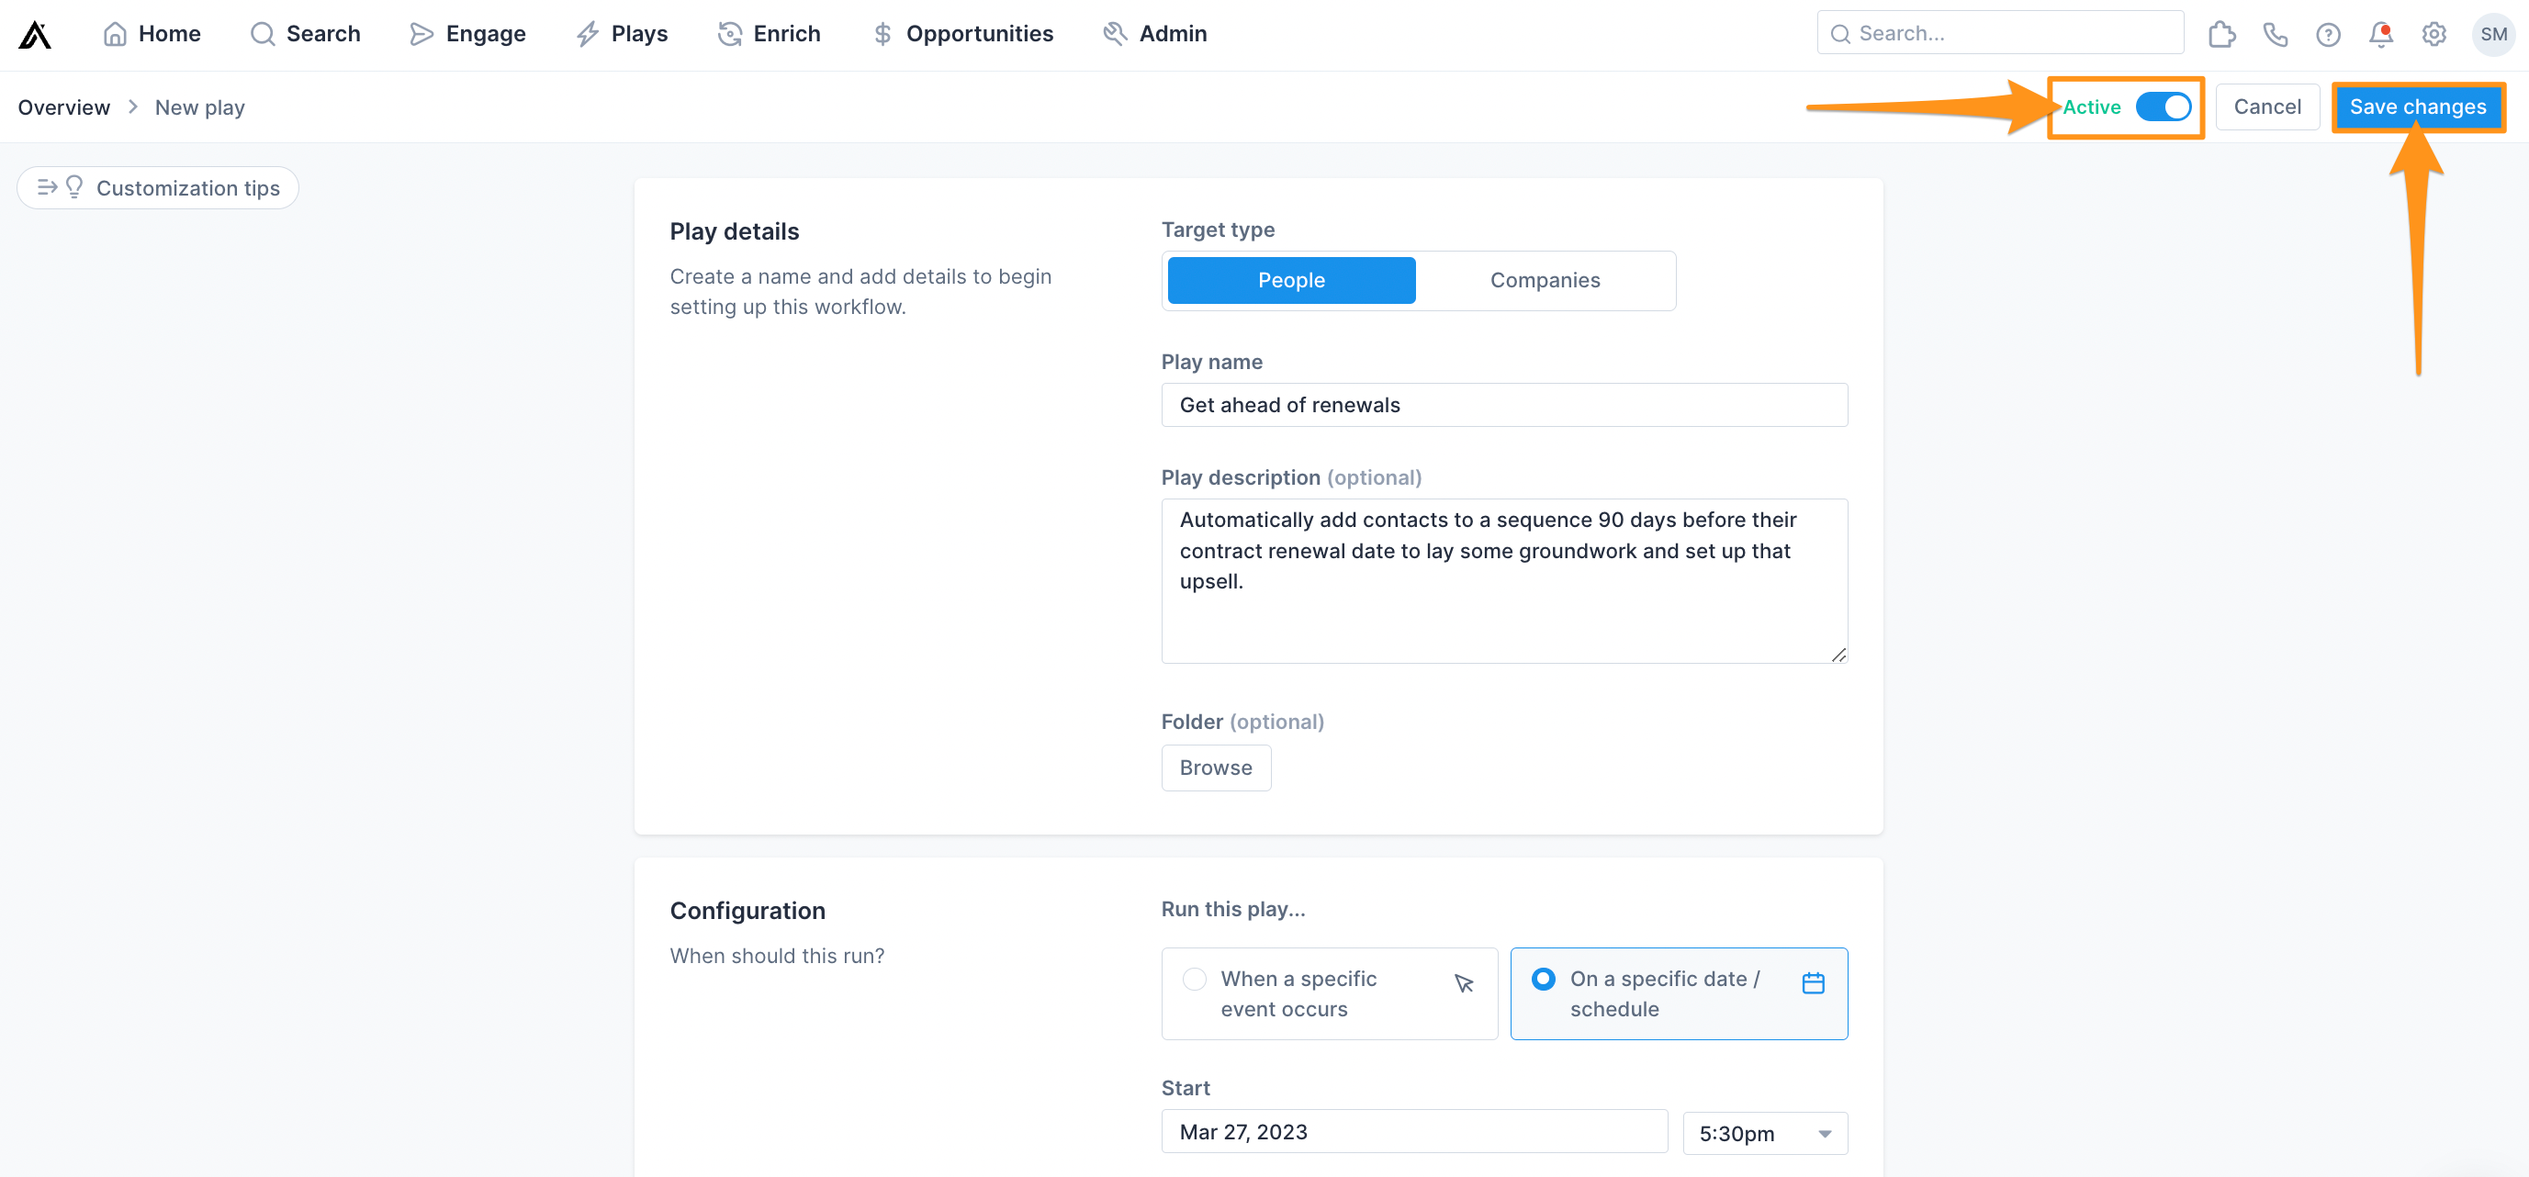Click the magnifier icon in search box
Viewport: 2529px width, 1177px height.
(x=1839, y=34)
